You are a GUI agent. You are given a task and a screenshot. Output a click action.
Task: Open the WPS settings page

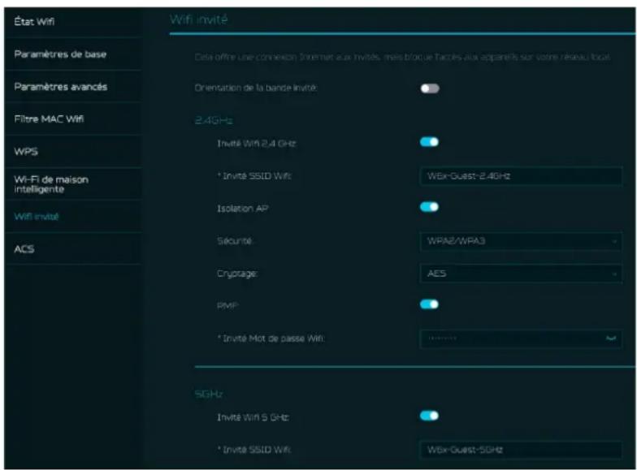pos(26,151)
